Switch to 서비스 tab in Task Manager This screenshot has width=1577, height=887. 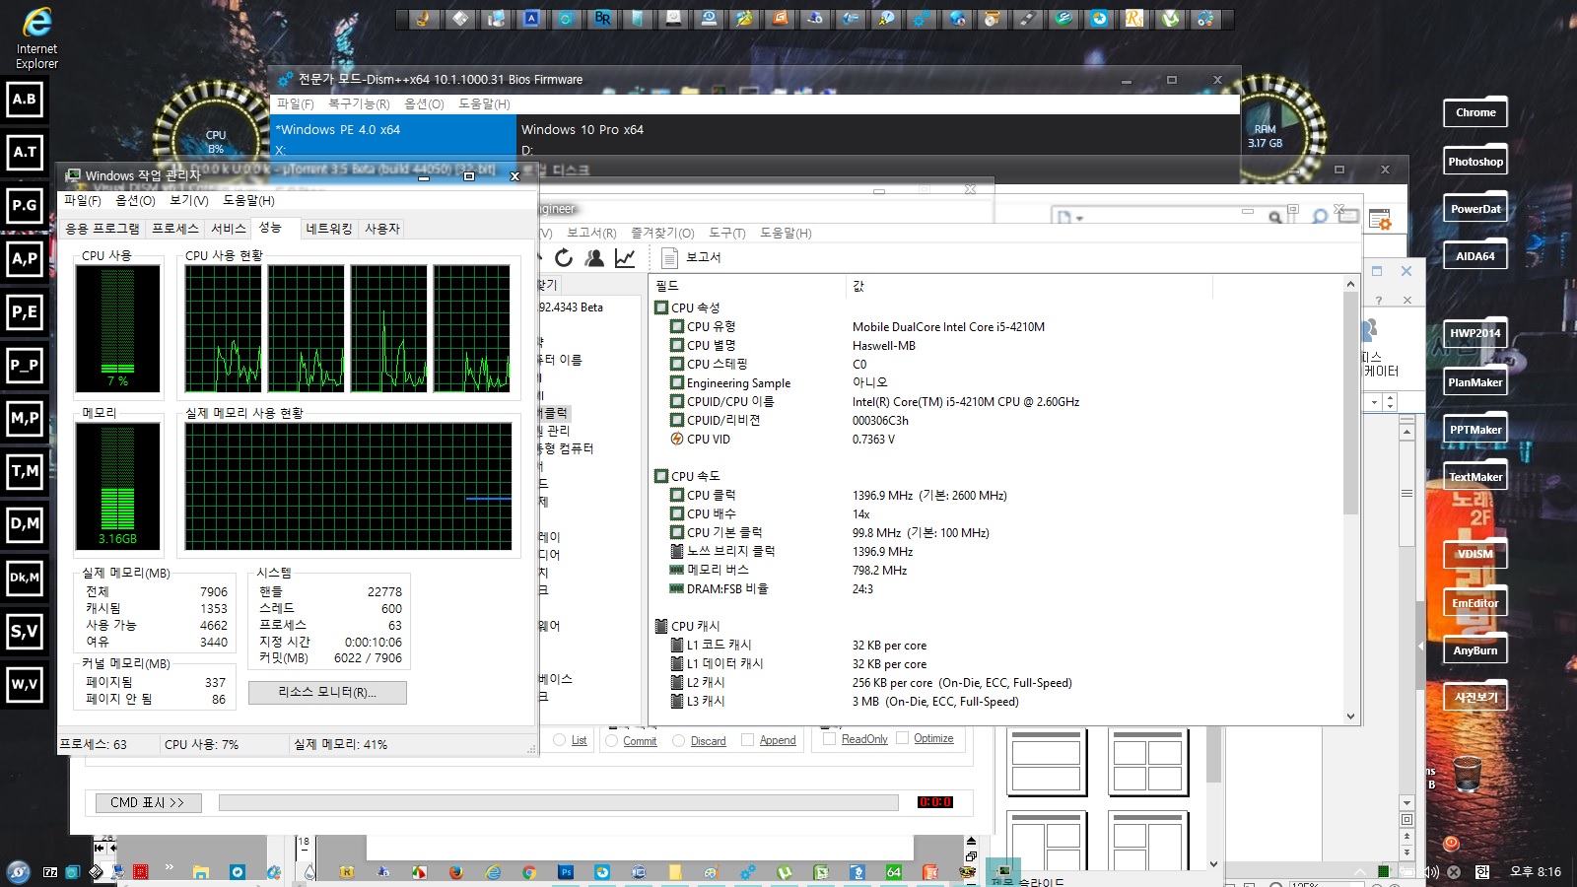[229, 228]
